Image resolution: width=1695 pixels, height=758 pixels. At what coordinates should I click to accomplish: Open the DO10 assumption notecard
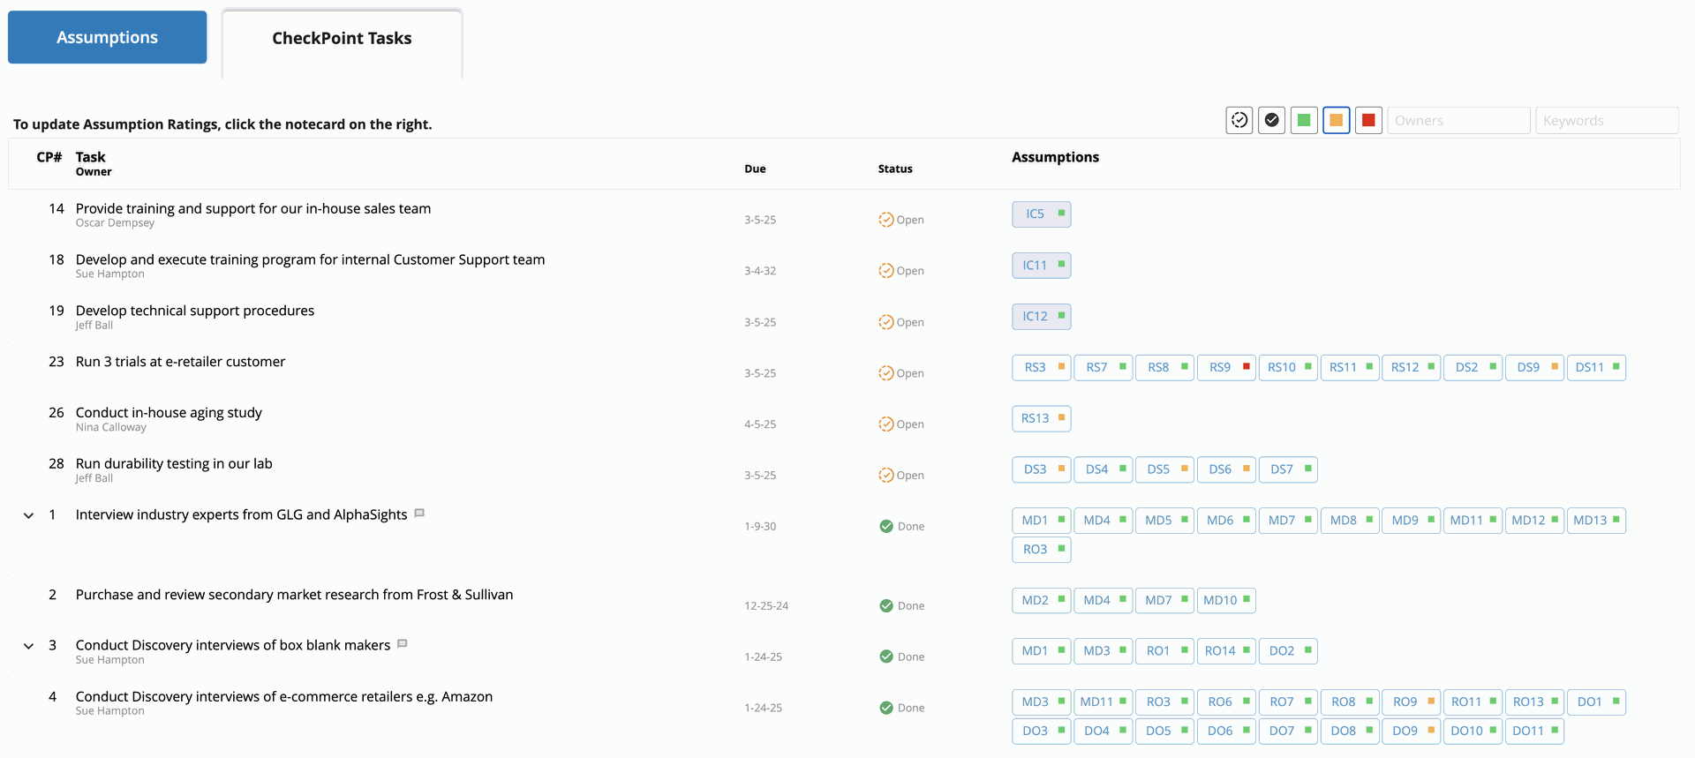coord(1473,732)
